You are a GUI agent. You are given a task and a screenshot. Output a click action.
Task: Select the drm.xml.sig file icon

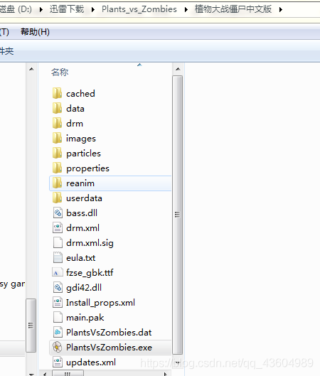(x=58, y=242)
